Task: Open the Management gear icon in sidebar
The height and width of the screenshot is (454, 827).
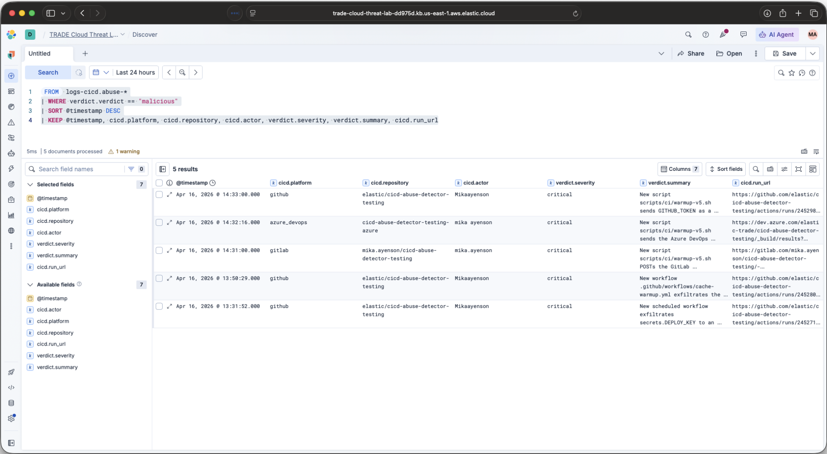Action: pos(11,419)
